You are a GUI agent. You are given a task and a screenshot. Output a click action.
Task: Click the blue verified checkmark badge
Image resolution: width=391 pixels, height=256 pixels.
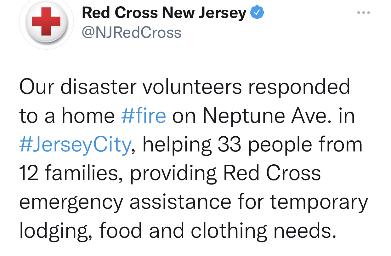click(257, 13)
